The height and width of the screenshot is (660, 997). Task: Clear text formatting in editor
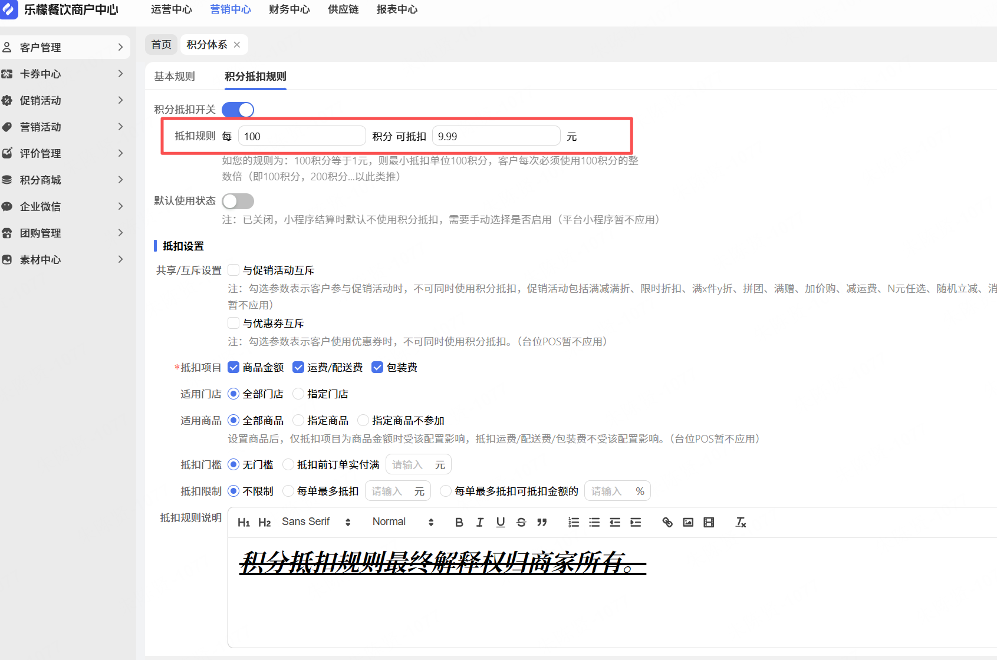point(741,522)
